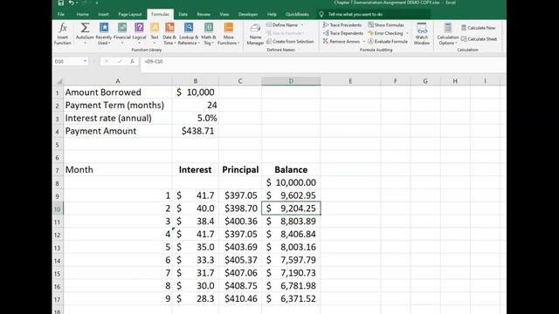Click the Undo icon
559x314 pixels.
tap(72, 3)
